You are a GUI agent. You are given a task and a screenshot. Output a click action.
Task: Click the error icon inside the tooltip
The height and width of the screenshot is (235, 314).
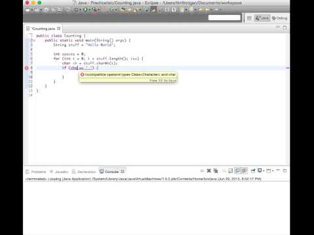pyautogui.click(x=82, y=74)
